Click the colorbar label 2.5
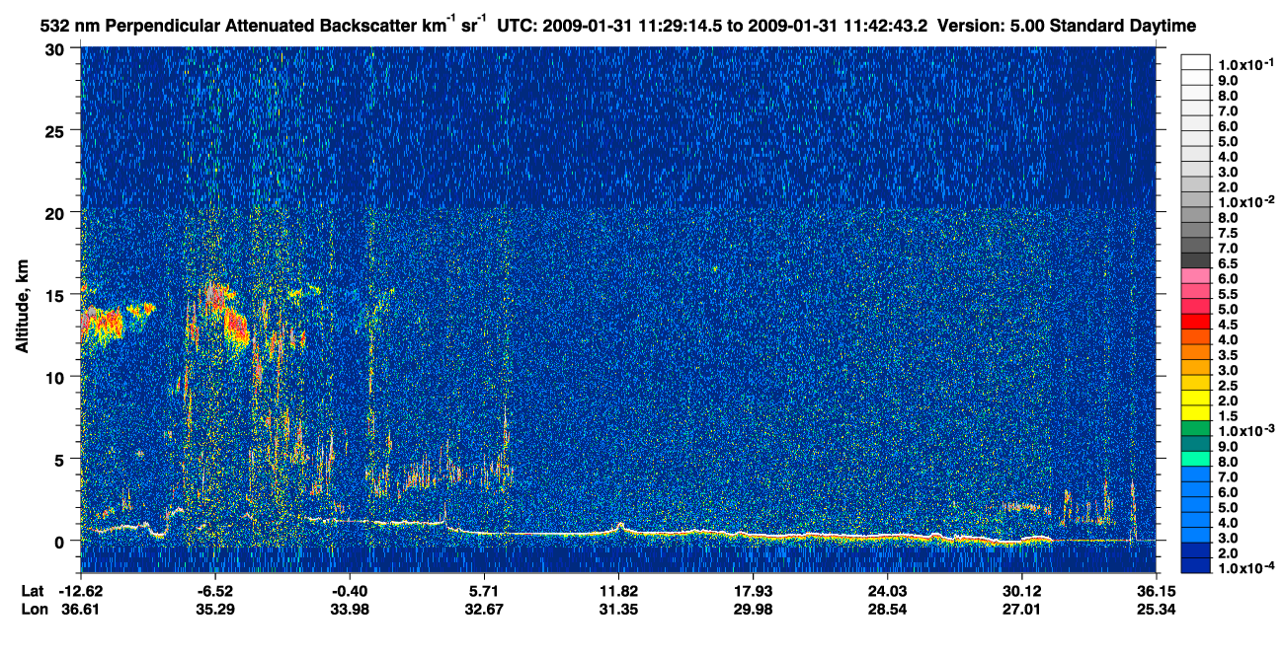1284x658 pixels. pyautogui.click(x=1230, y=385)
